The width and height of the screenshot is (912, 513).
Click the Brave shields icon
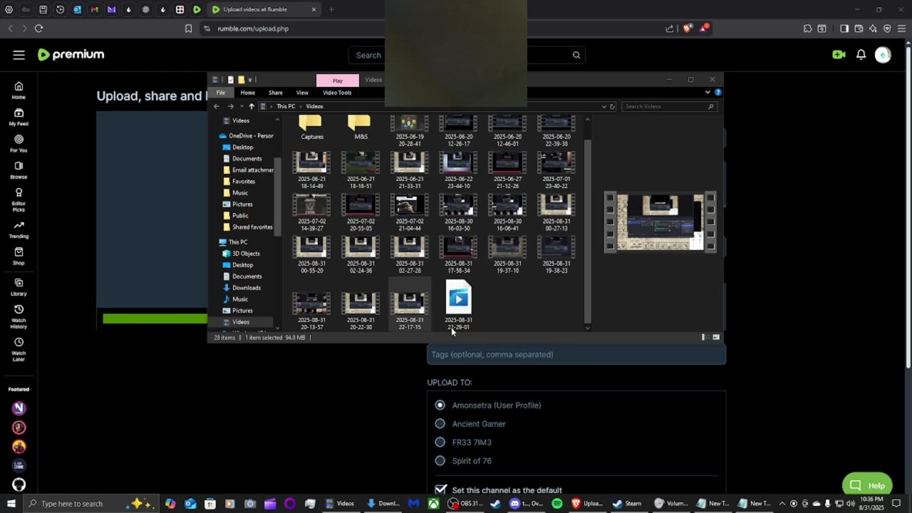pyautogui.click(x=687, y=28)
